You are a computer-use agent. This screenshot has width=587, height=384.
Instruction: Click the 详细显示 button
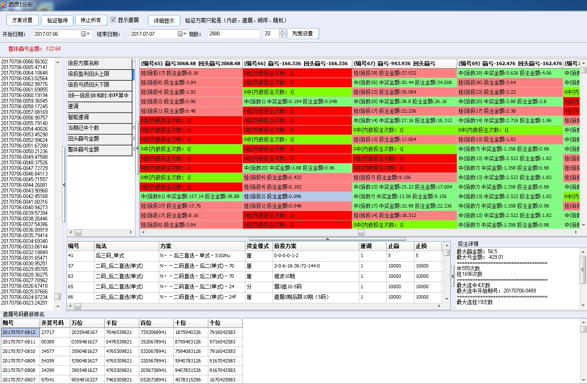coord(164,20)
